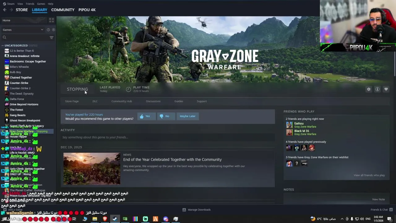The width and height of the screenshot is (396, 223).
Task: Open the Community Hub link
Action: pyautogui.click(x=122, y=101)
